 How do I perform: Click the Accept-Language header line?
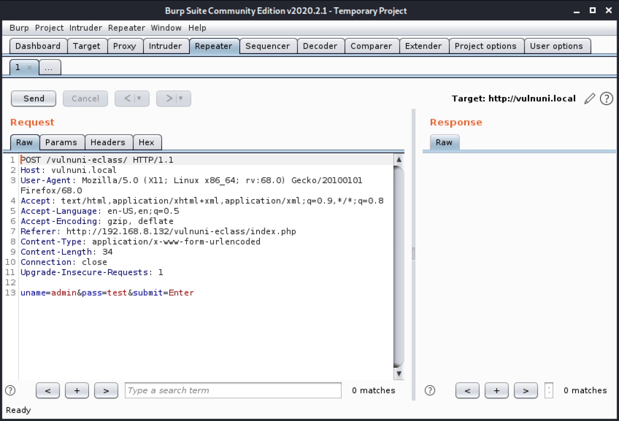click(x=100, y=211)
